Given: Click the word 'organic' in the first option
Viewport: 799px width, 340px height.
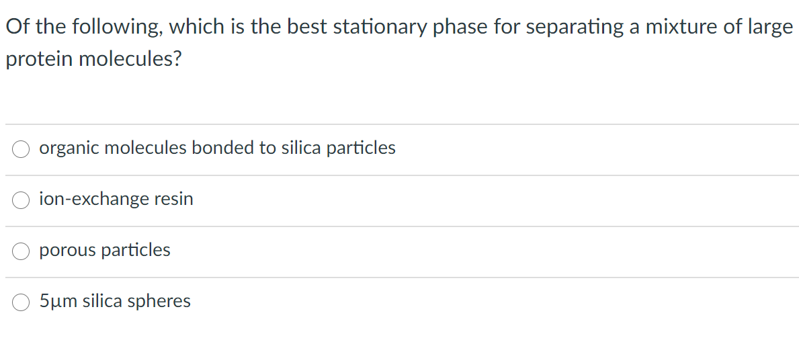Looking at the screenshot, I should coord(70,149).
